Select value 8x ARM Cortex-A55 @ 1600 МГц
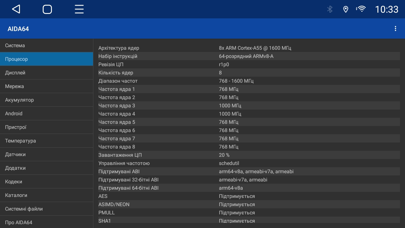Image resolution: width=405 pixels, height=228 pixels. tap(255, 48)
